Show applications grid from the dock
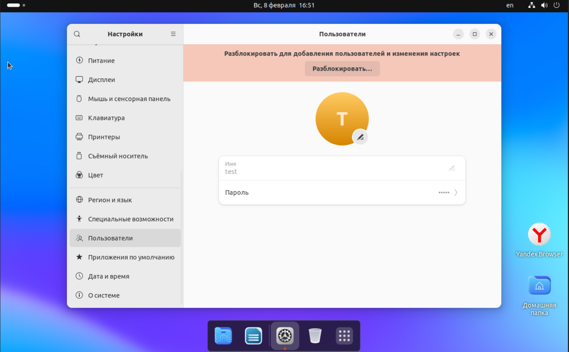Screen dimensions: 569x352 click(x=344, y=335)
